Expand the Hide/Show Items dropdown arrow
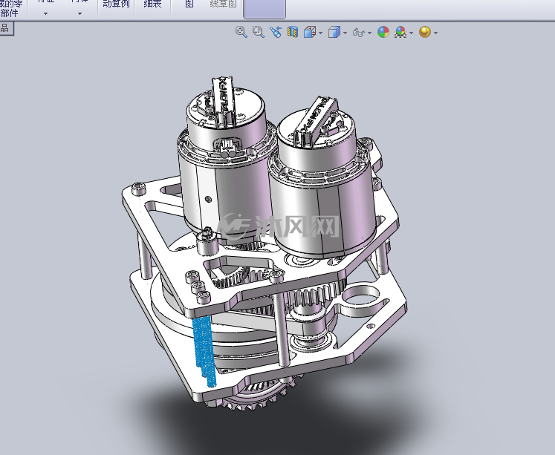 pyautogui.click(x=369, y=33)
